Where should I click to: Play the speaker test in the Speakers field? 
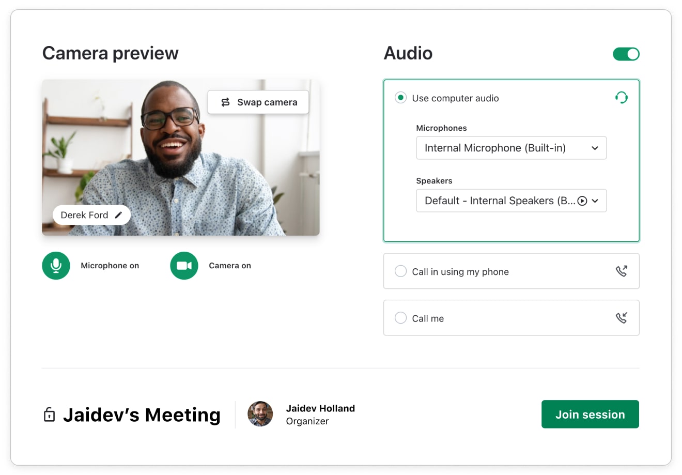click(x=583, y=201)
